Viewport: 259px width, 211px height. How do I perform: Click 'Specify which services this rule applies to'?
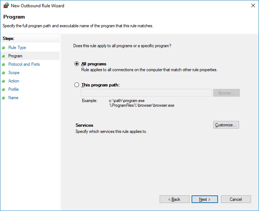[111, 131]
